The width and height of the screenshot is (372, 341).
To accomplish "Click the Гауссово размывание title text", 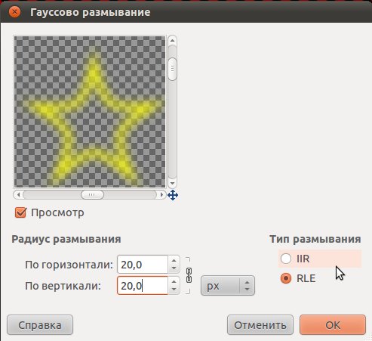I will pos(91,12).
